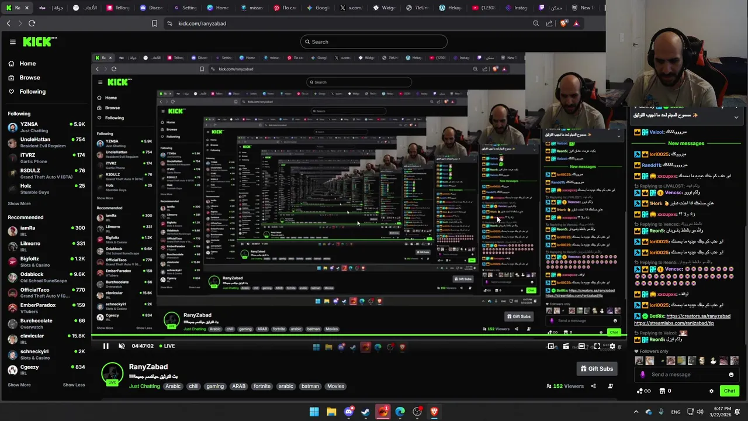
Task: Open iamRa recommended channel
Action: pos(46,230)
